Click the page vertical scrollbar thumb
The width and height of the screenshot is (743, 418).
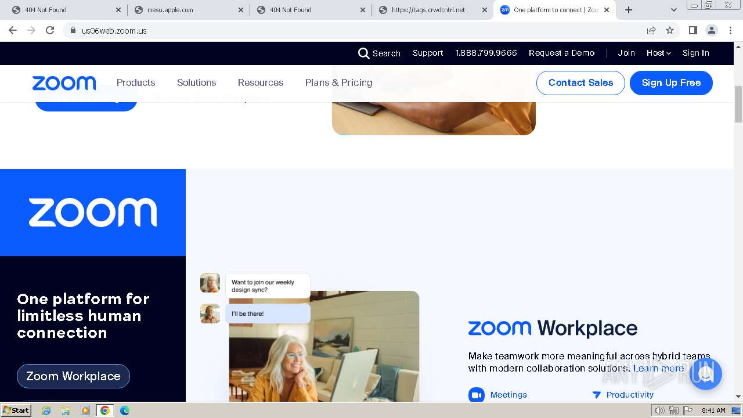(738, 105)
